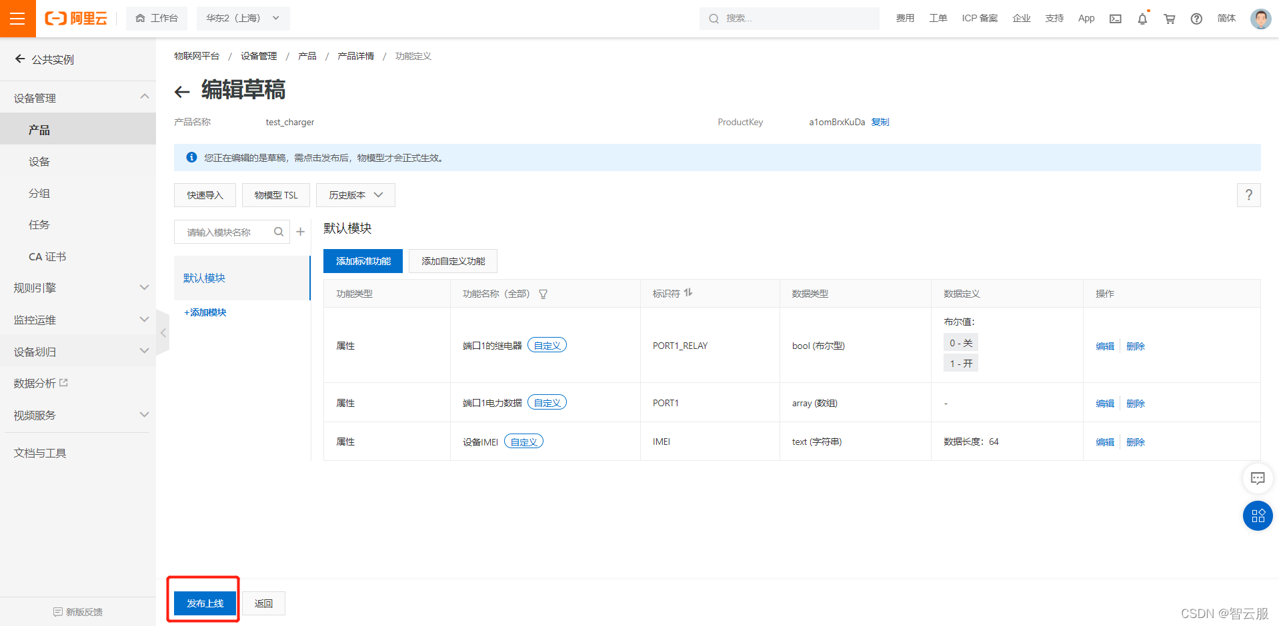Image resolution: width=1279 pixels, height=626 pixels.
Task: Click 添加自定义功能 button
Action: pyautogui.click(x=453, y=261)
